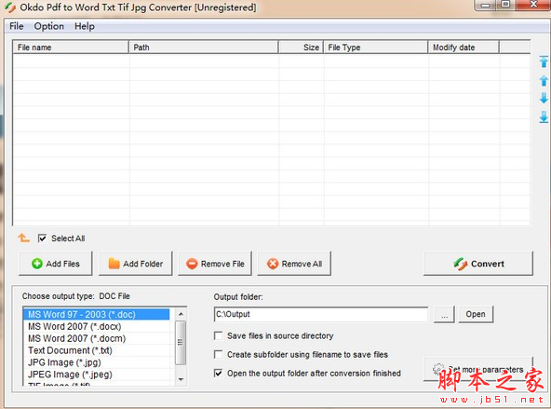This screenshot has width=551, height=409.
Task: Click the output type list scrollbar thumb
Action: pos(181,342)
